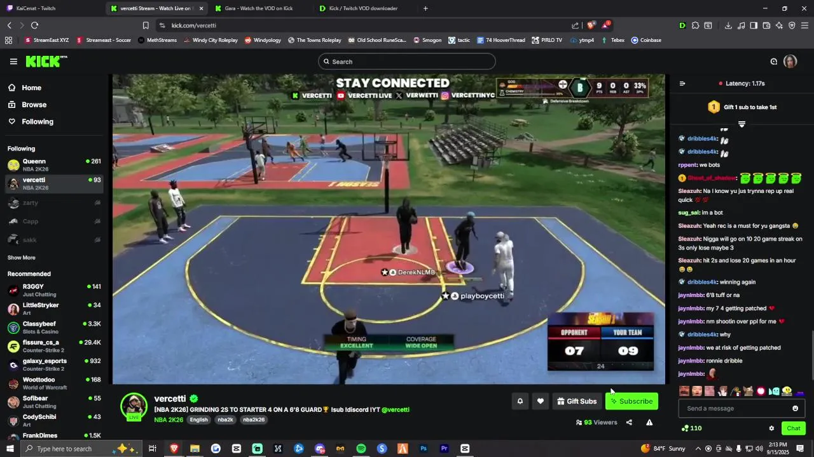Click the KICK logo
Screen dimensions: 814x457
(46, 62)
